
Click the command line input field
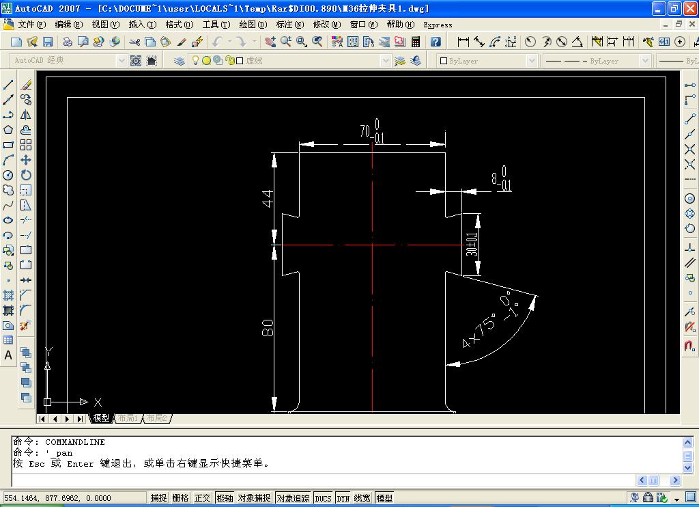pyautogui.click(x=323, y=480)
